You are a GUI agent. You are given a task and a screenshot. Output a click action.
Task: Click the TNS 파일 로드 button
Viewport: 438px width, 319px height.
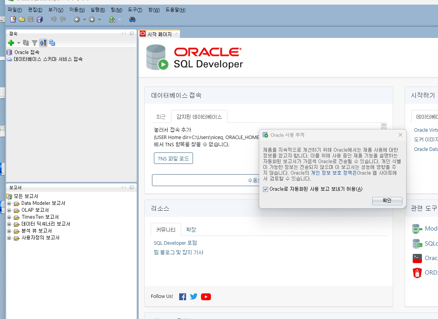click(173, 159)
